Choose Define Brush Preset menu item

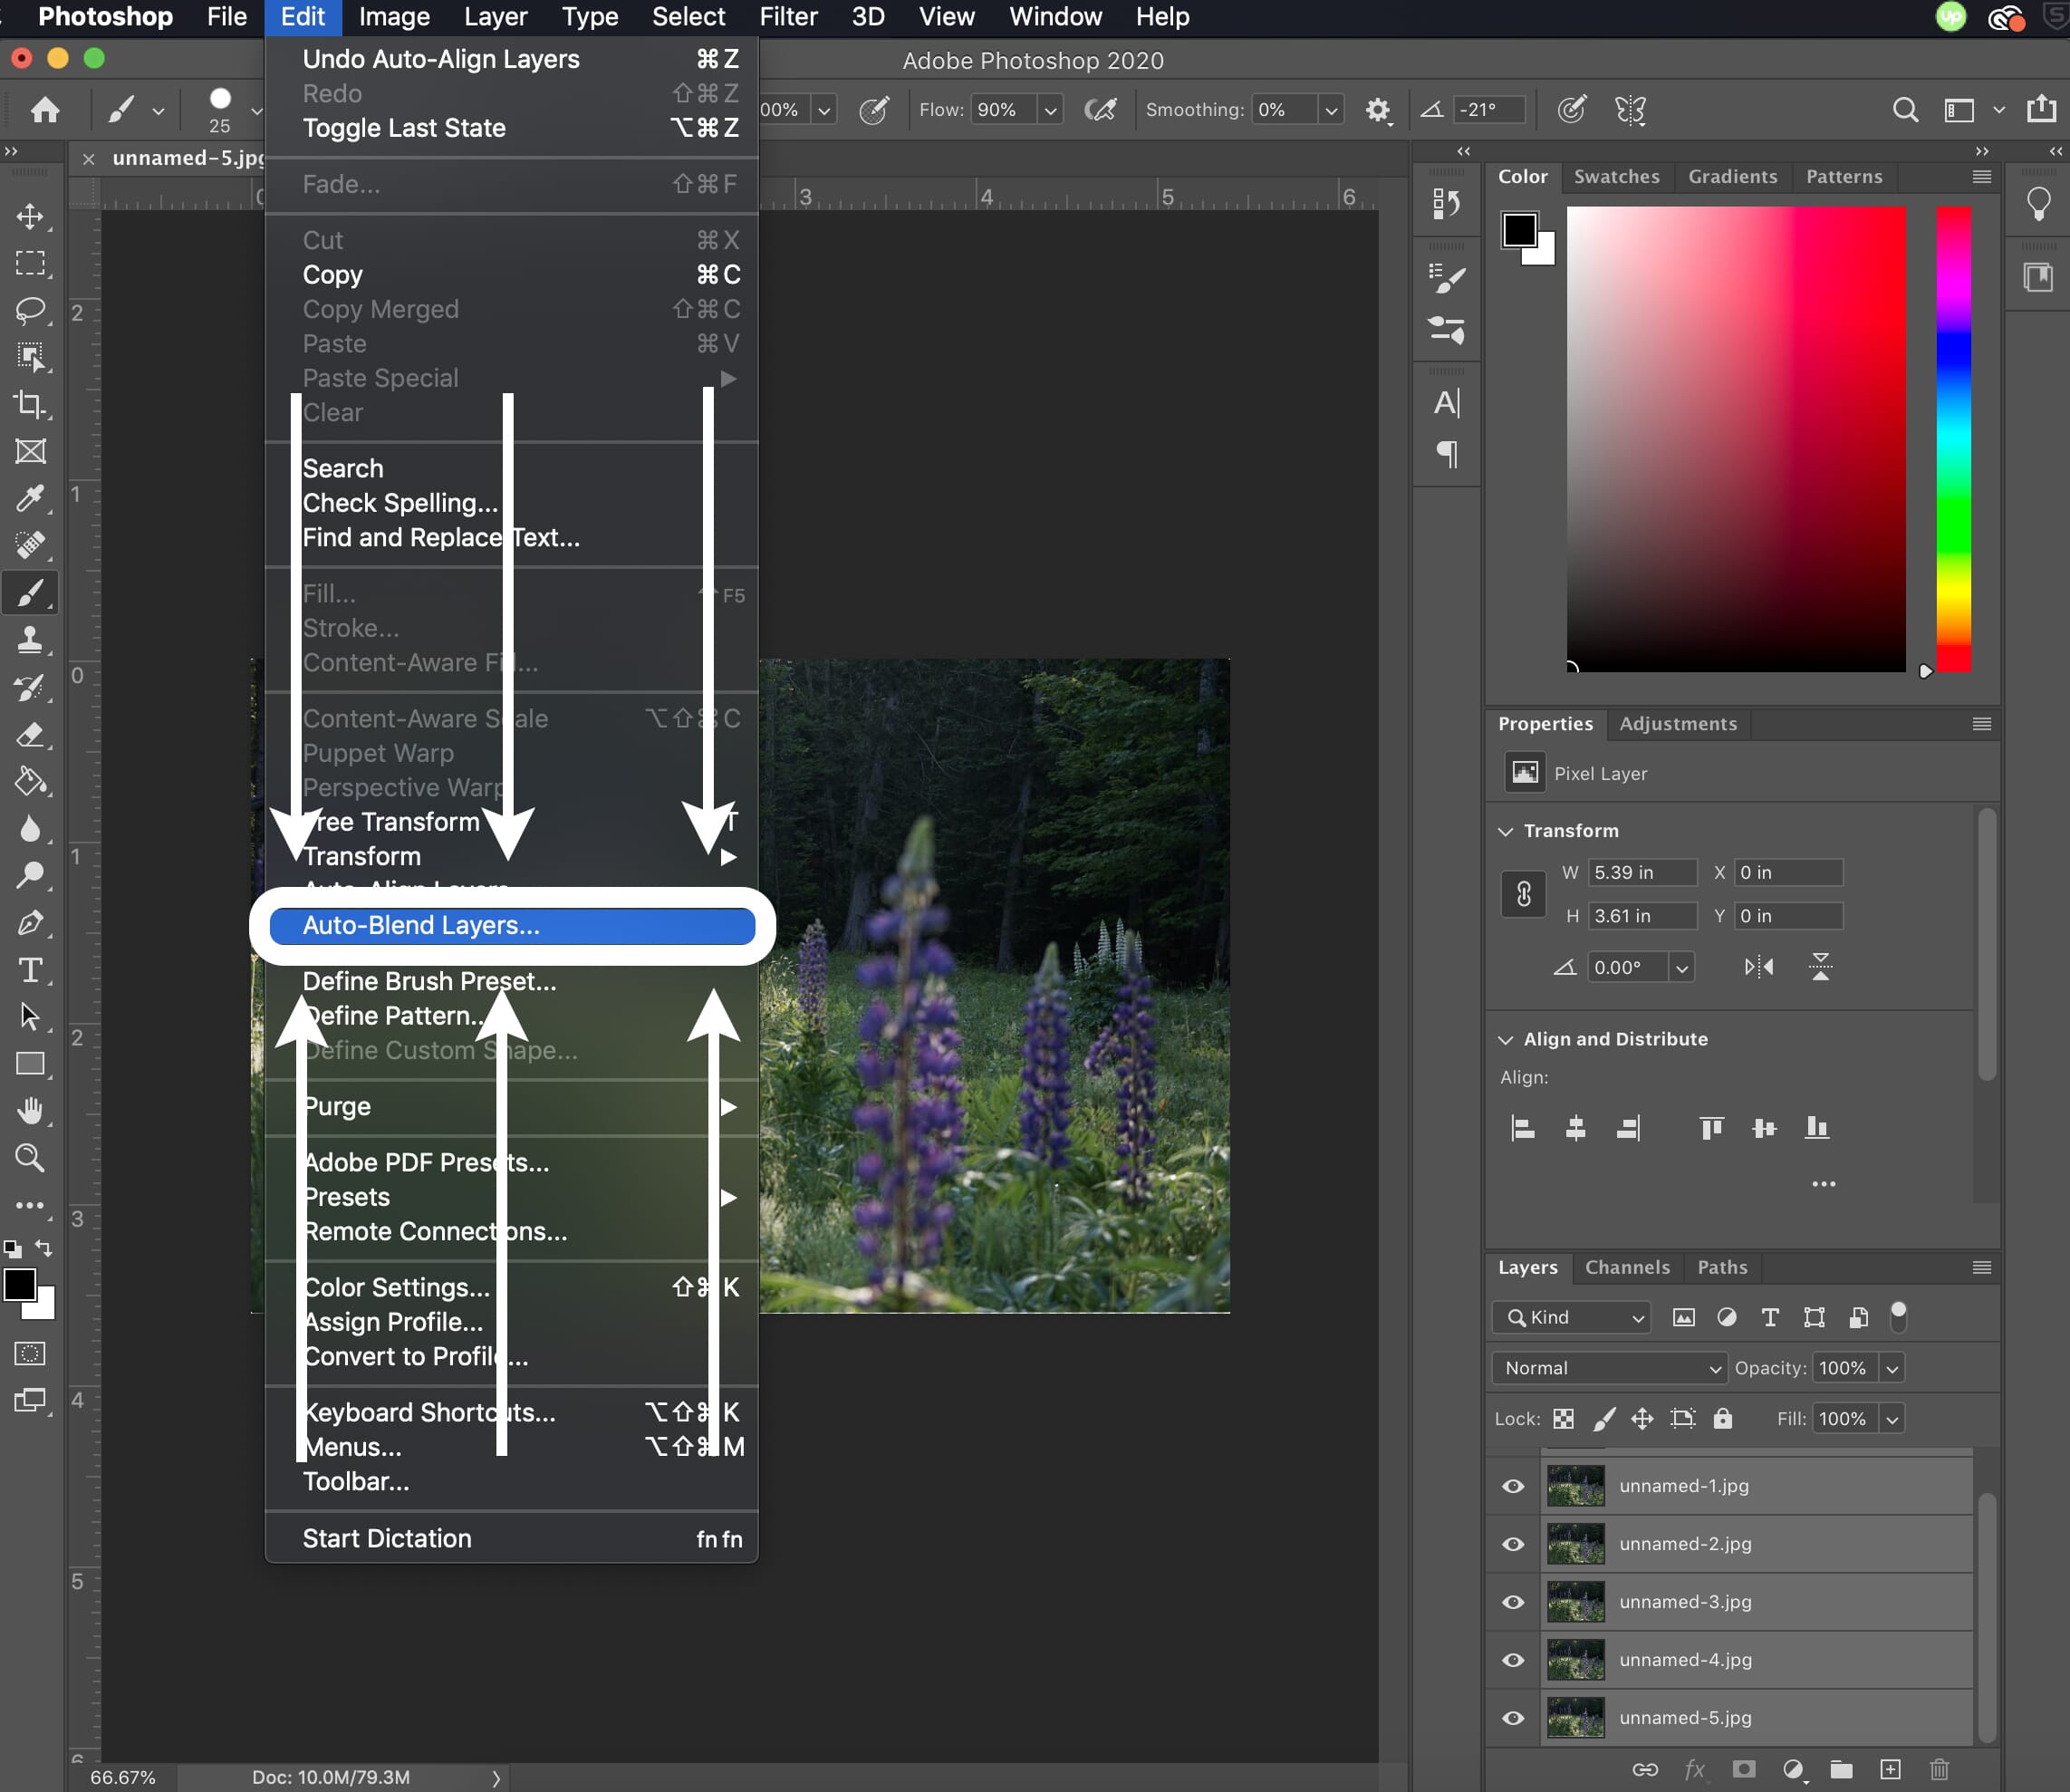511,982
